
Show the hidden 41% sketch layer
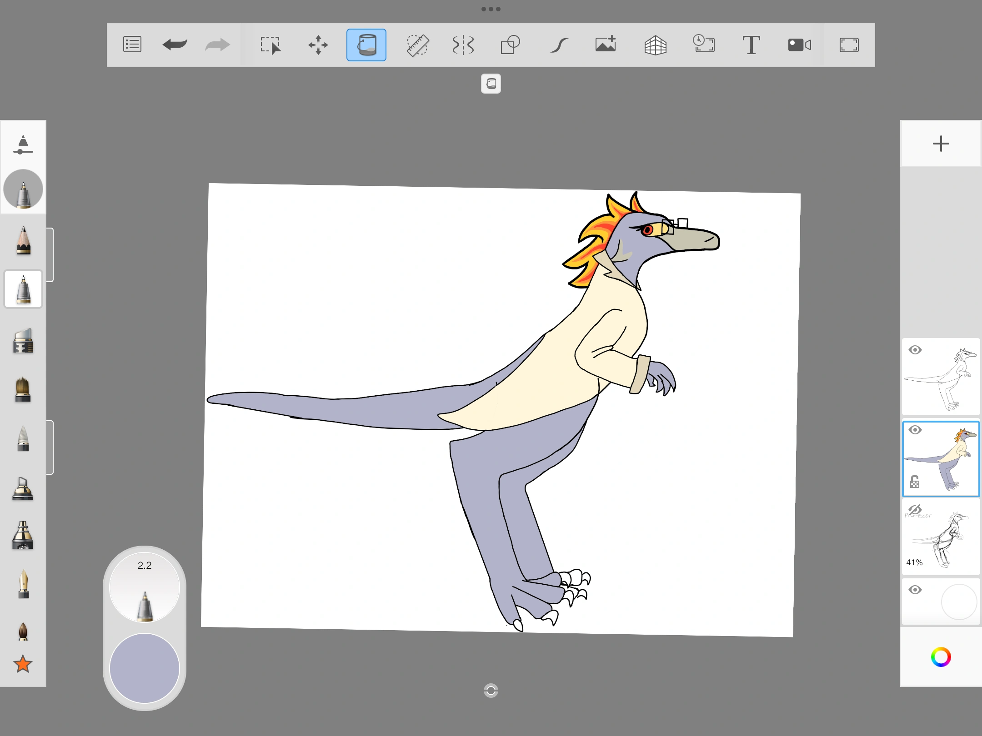(915, 510)
